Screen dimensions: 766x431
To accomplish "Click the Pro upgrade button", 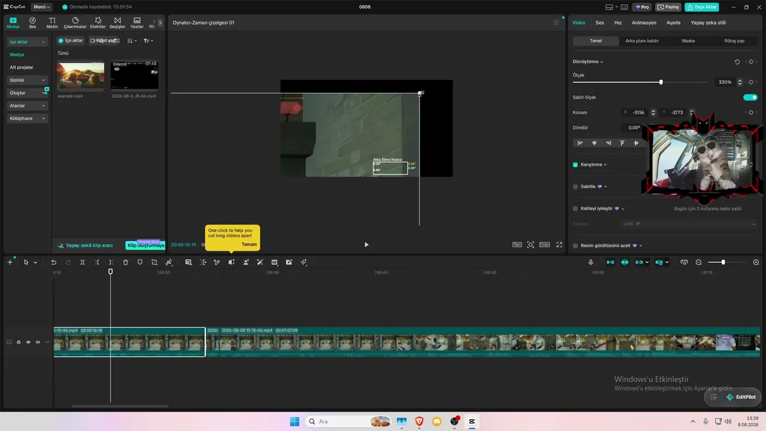I will click(643, 7).
